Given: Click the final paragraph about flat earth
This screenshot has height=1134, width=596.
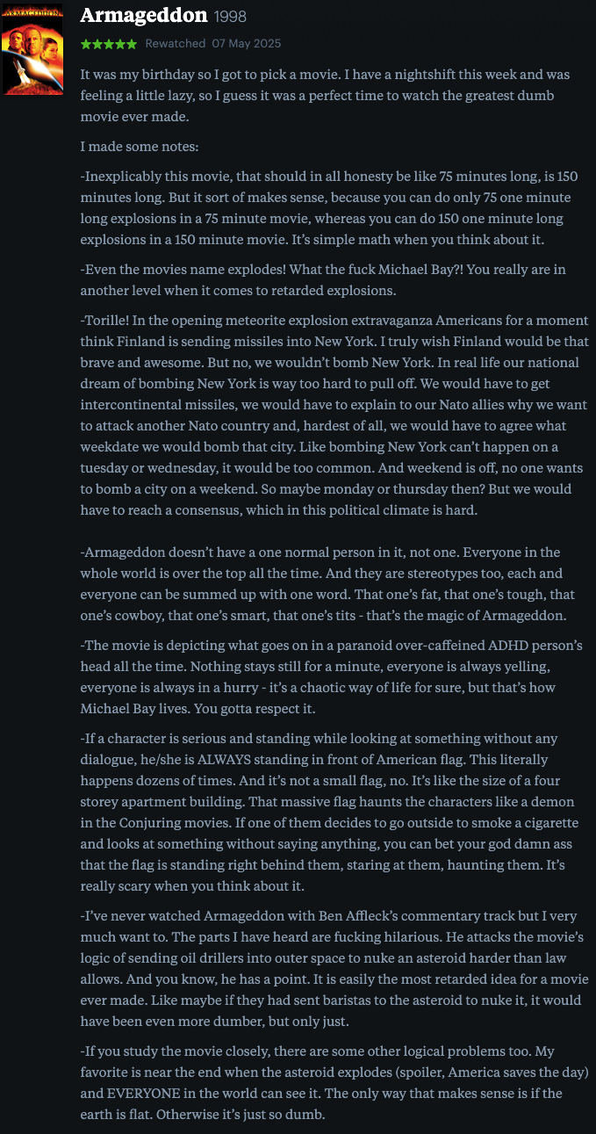Looking at the screenshot, I should tap(334, 1082).
